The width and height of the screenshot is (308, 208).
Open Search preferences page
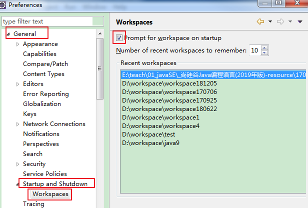coord(32,154)
